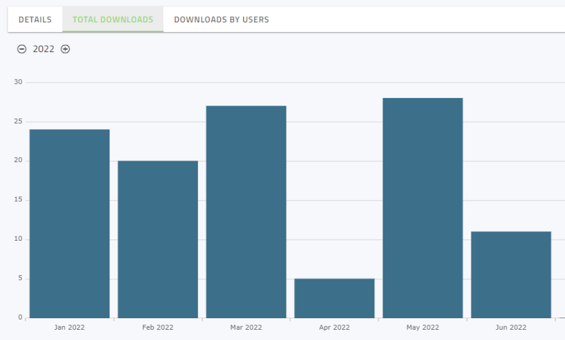This screenshot has width=565, height=340.
Task: Click the Mar 2022 bar
Action: [246, 212]
